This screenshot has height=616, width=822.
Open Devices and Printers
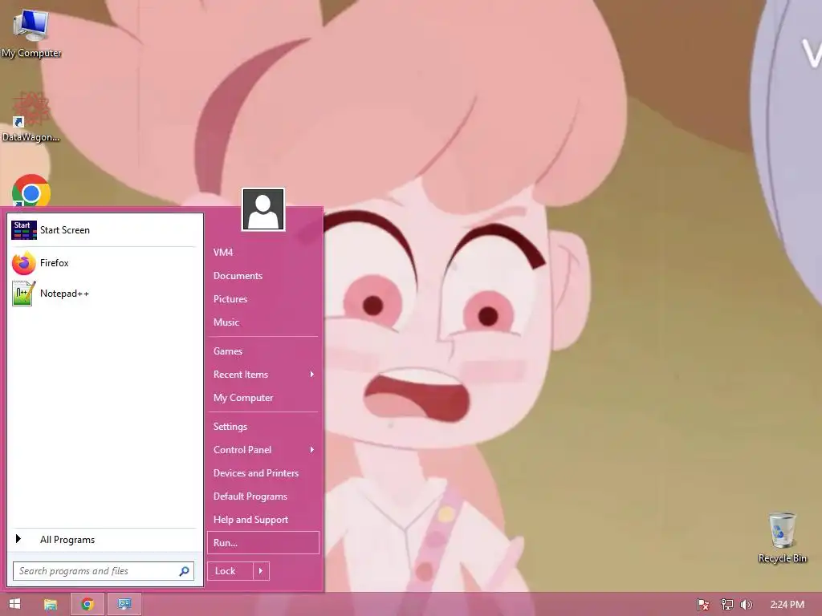[x=263, y=473]
